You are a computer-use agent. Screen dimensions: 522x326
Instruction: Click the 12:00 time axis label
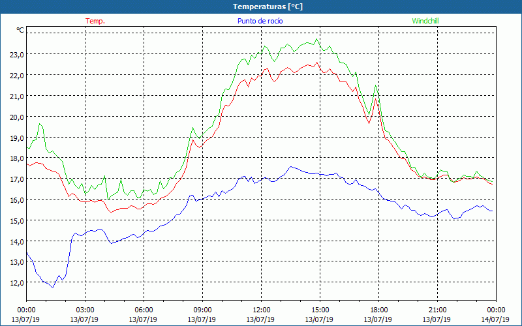pos(261,310)
